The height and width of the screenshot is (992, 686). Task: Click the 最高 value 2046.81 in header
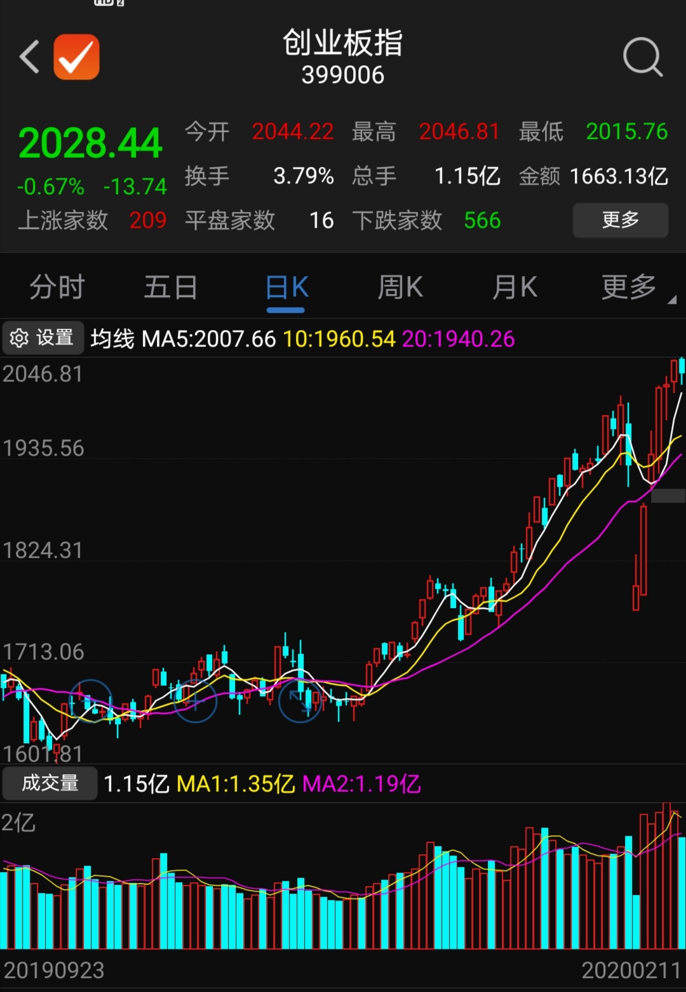(x=459, y=132)
